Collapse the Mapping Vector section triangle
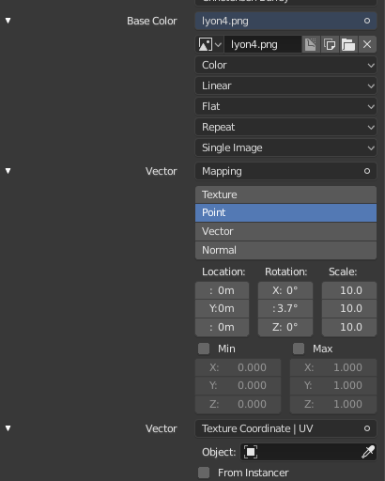 coord(8,171)
